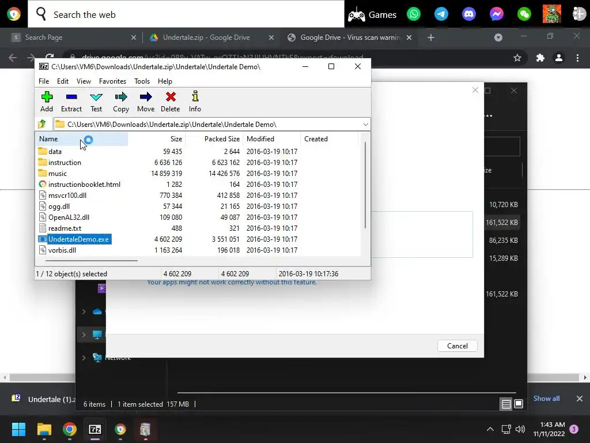
Task: Click the Games controller icon
Action: tap(356, 15)
